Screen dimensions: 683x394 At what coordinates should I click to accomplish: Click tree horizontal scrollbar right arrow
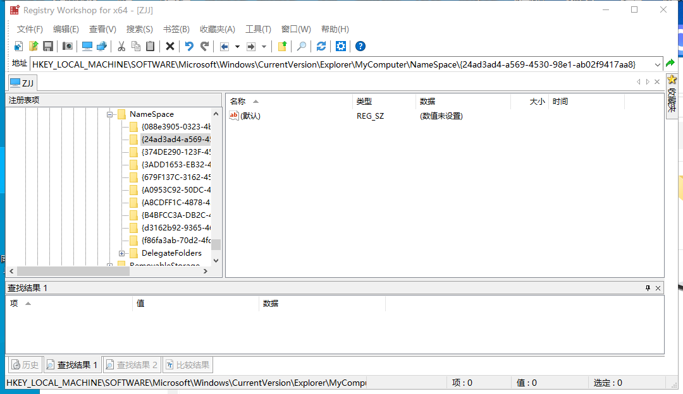click(206, 271)
